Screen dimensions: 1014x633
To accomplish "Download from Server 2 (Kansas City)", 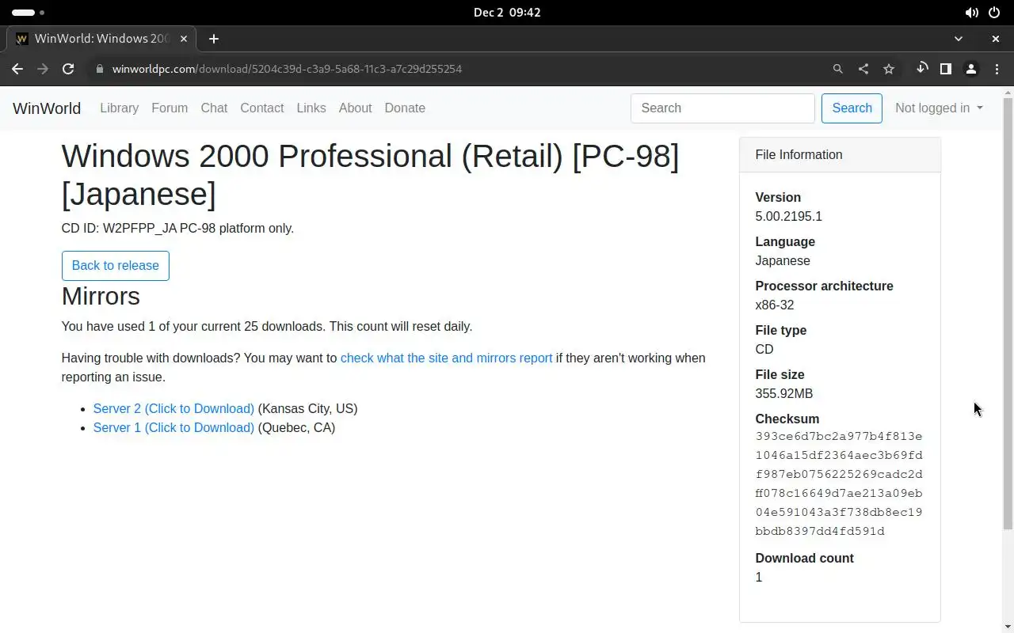I will [x=173, y=409].
